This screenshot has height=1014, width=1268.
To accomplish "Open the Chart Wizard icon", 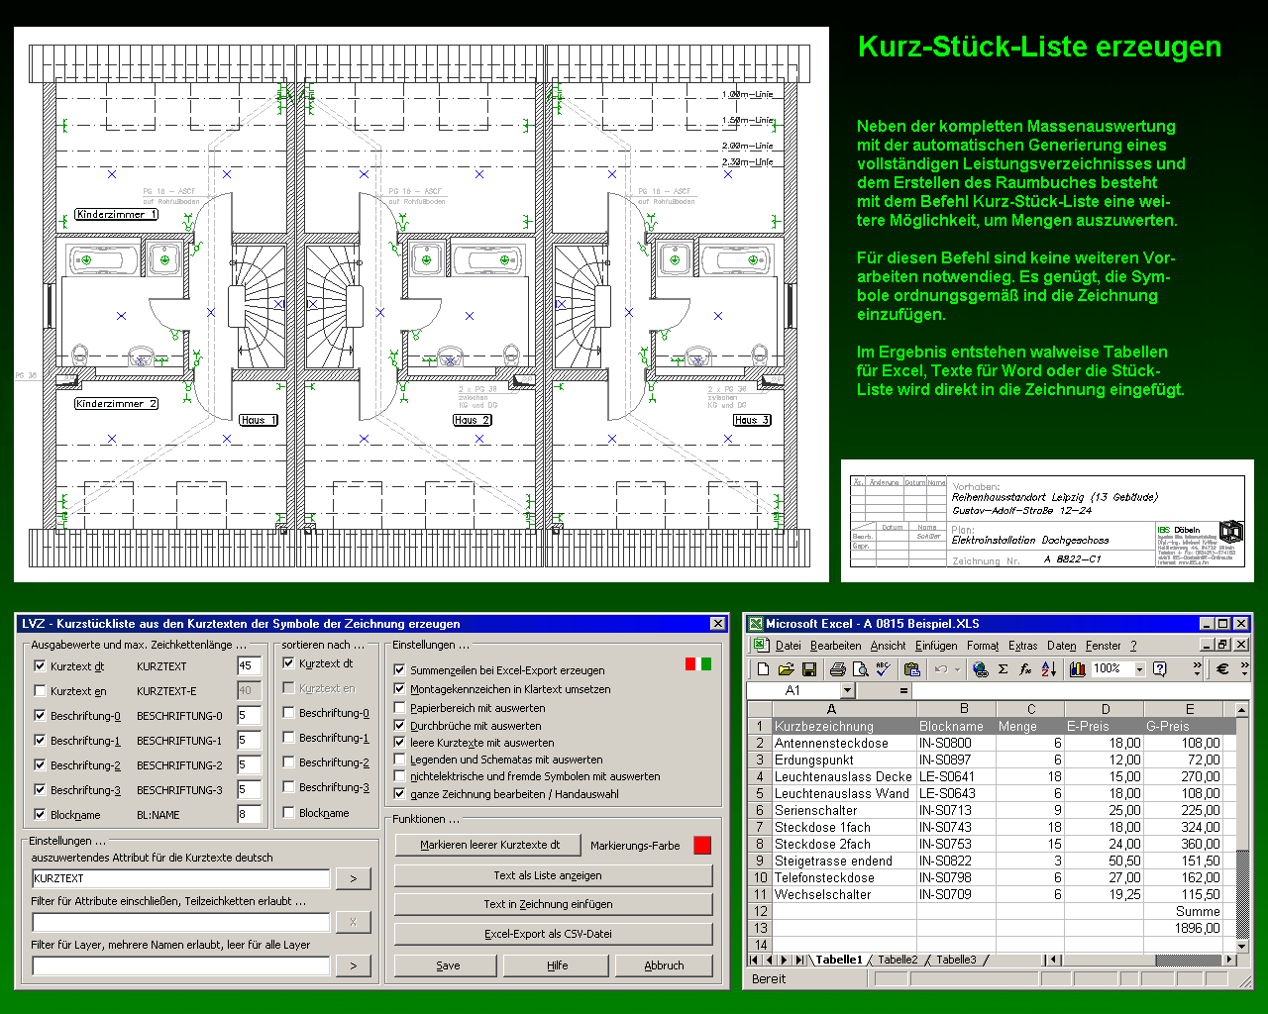I will [x=1077, y=669].
